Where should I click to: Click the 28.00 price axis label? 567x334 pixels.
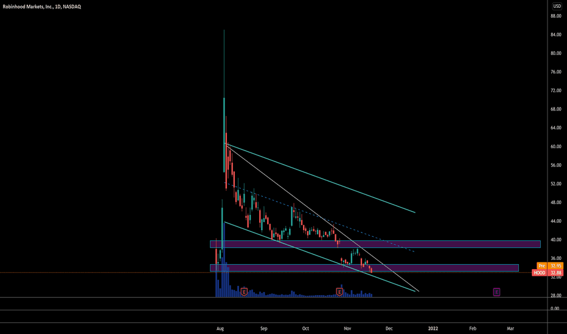pos(556,296)
